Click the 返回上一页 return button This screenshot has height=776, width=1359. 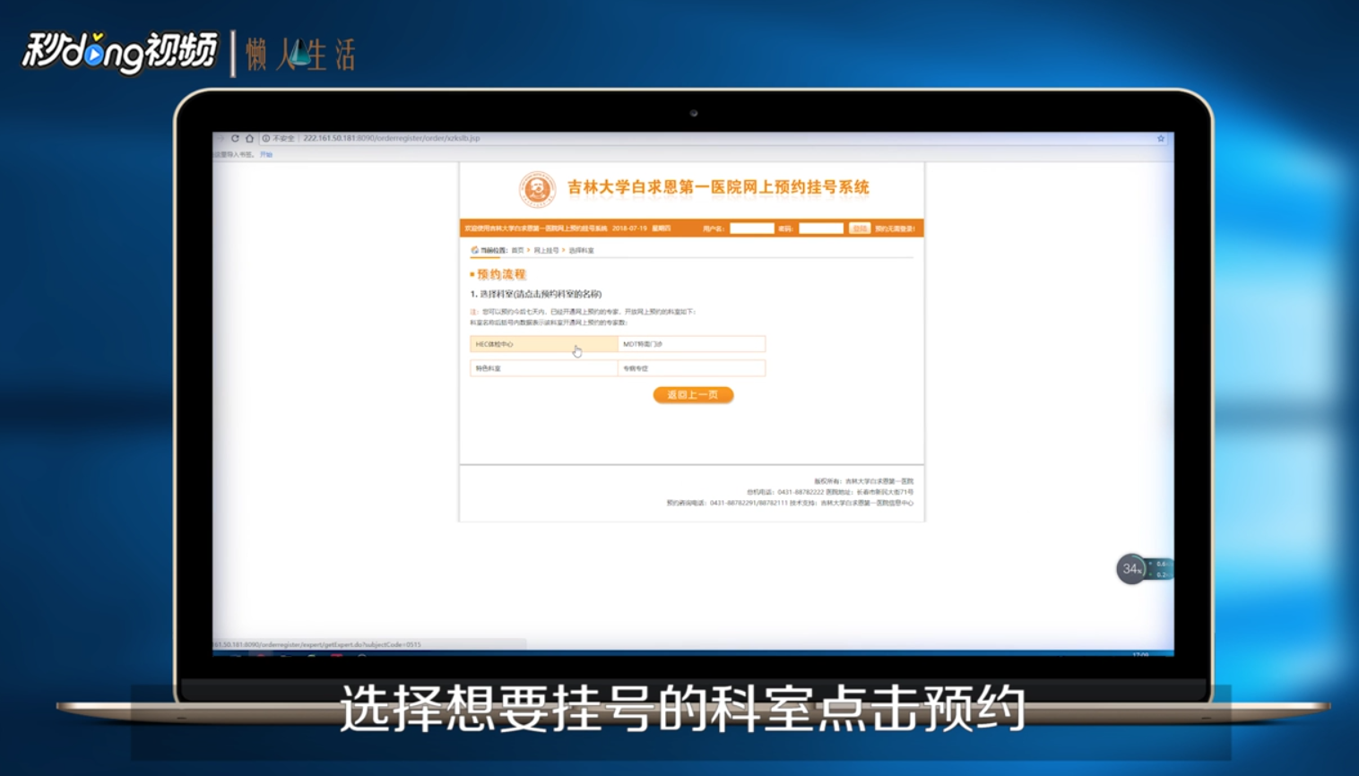(x=693, y=395)
